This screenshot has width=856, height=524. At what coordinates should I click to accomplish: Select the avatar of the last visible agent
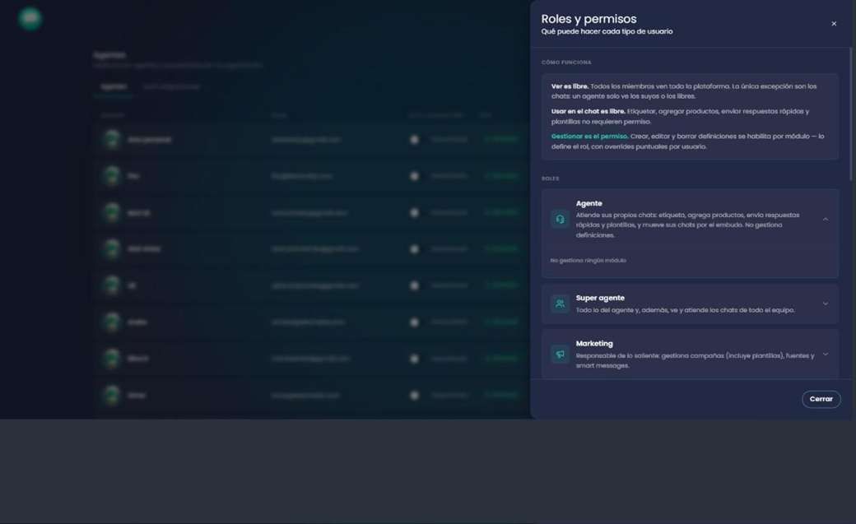pyautogui.click(x=112, y=395)
